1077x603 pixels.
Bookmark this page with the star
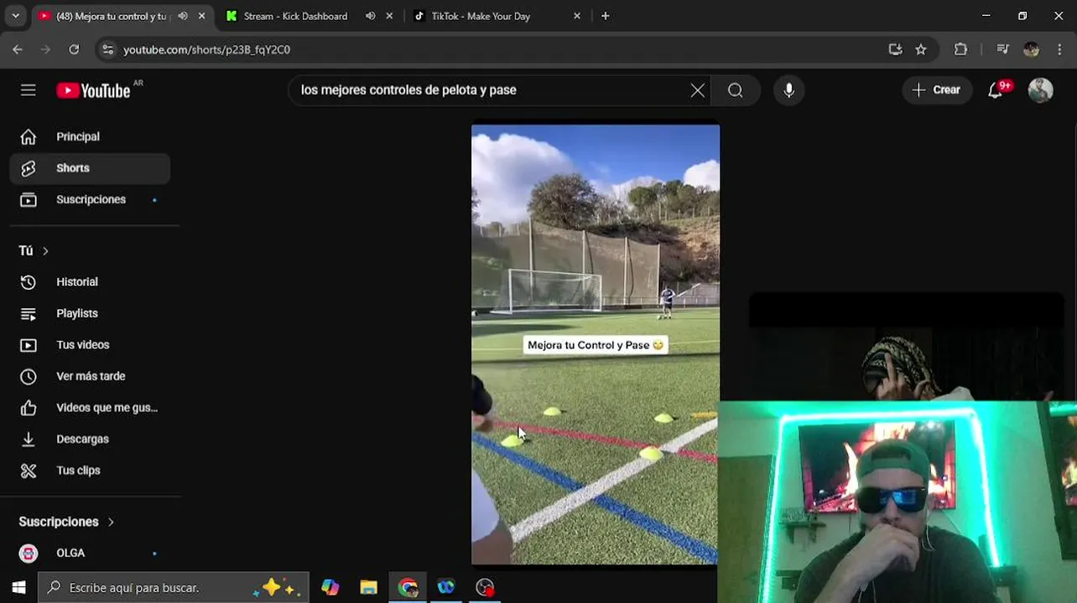921,49
